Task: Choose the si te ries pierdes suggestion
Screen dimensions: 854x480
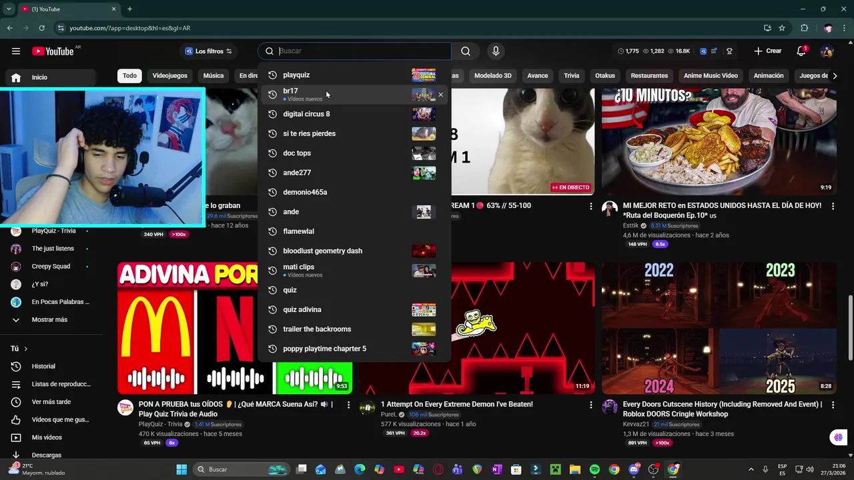Action: pyautogui.click(x=354, y=133)
